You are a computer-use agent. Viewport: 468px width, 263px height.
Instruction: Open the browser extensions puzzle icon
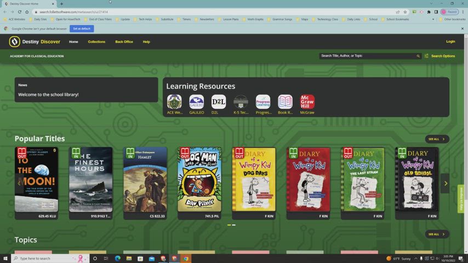[x=429, y=12]
